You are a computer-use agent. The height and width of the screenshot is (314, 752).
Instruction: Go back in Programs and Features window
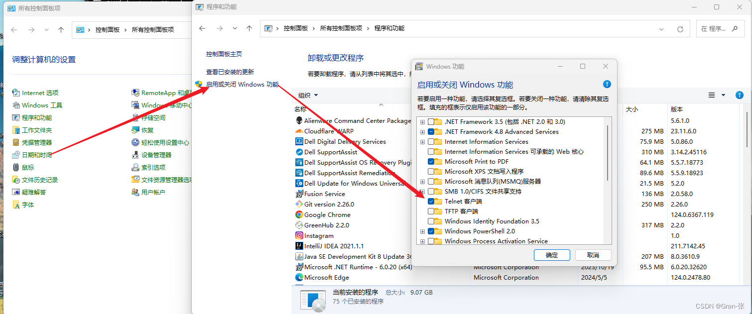202,29
